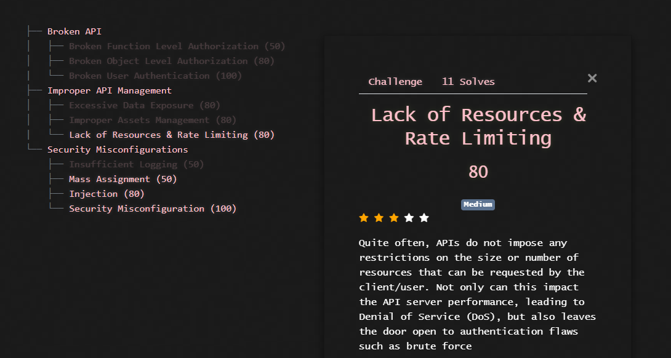Click the challenge title Lack of Resources
The image size is (671, 358).
coord(478,125)
